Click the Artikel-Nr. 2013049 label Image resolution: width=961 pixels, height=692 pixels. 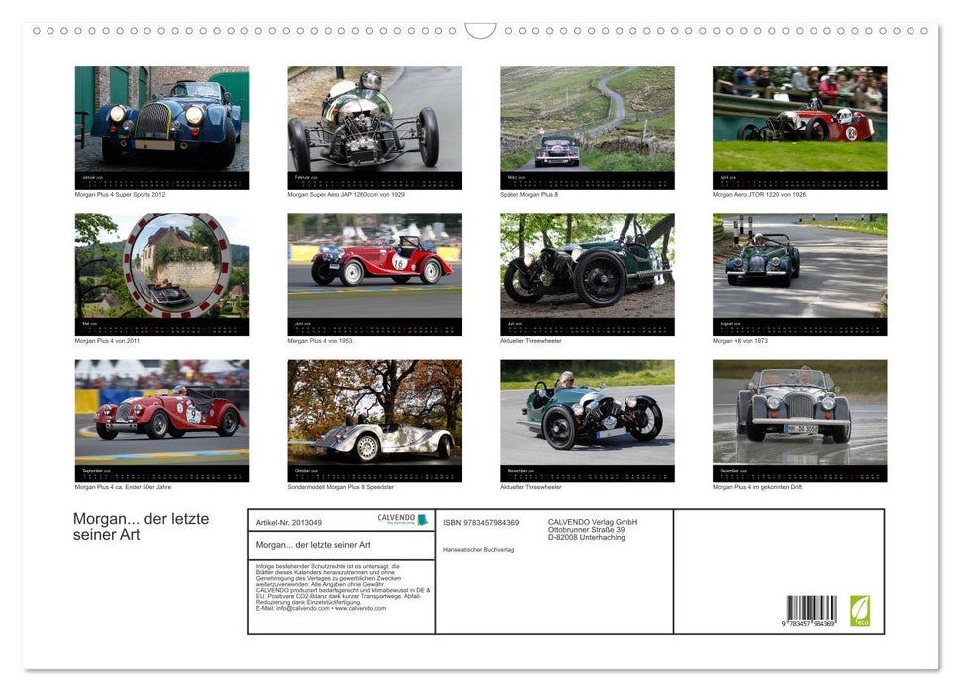tap(289, 522)
